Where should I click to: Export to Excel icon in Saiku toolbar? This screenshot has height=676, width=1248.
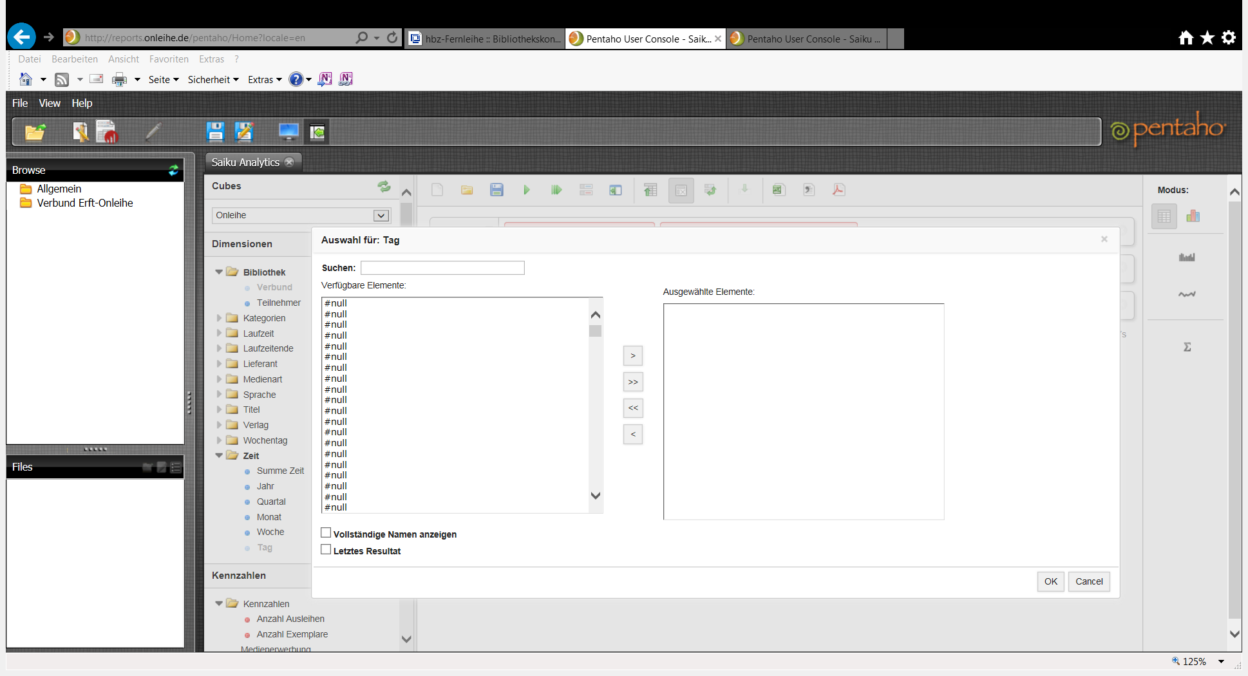tap(779, 190)
